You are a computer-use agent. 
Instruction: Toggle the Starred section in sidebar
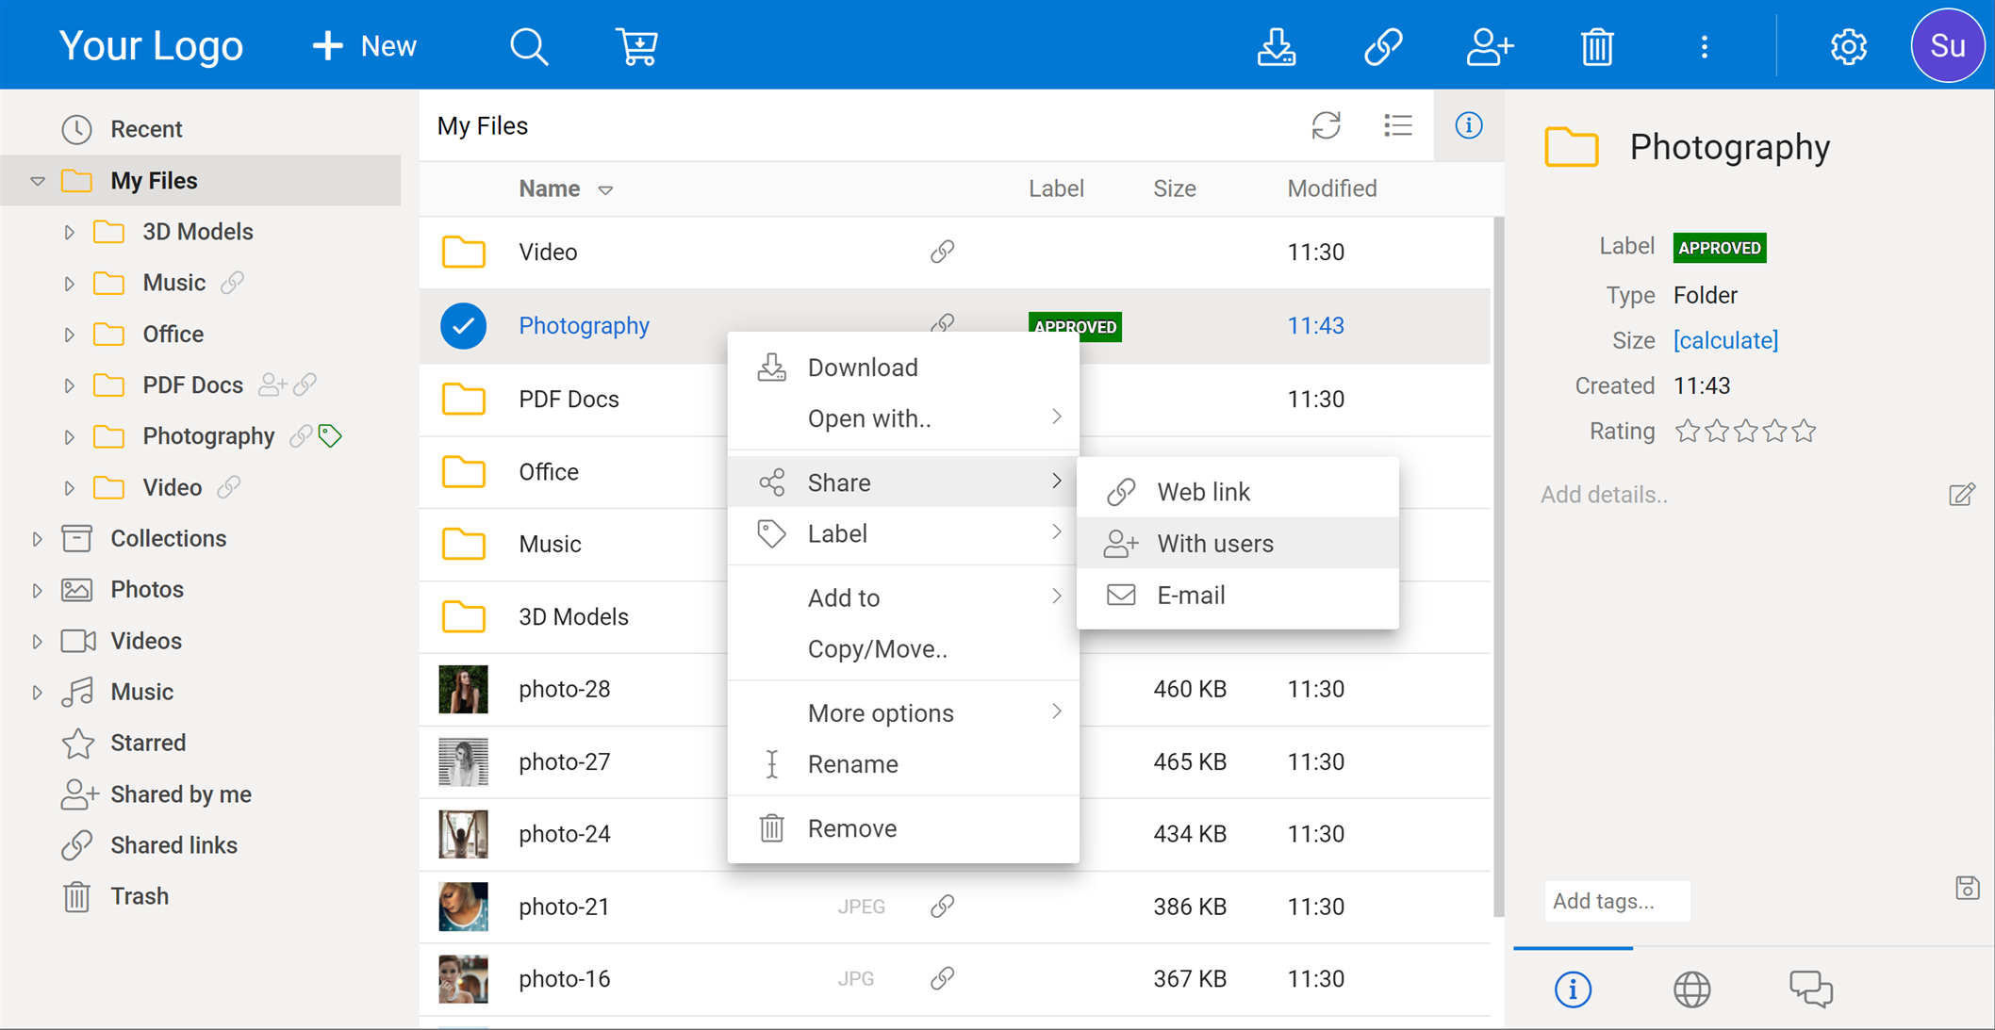tap(149, 744)
